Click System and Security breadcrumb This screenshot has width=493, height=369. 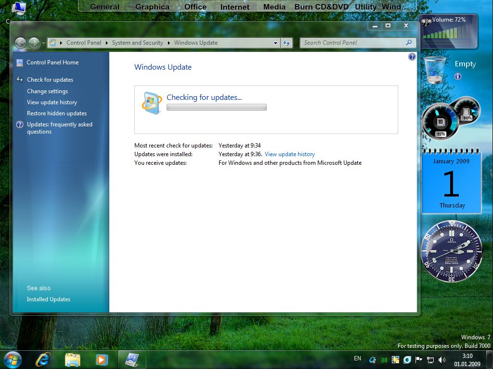point(137,43)
